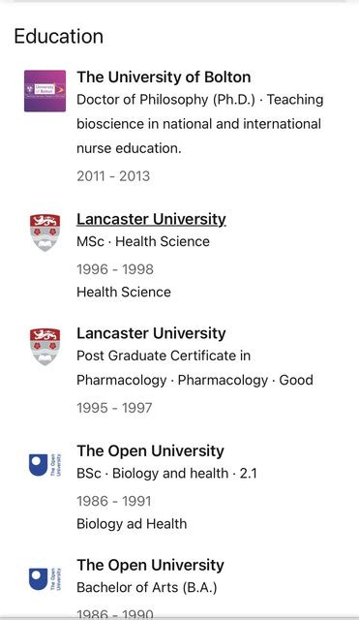Click the 1996 - 1998 date range
This screenshot has height=620, width=359.
point(115,269)
